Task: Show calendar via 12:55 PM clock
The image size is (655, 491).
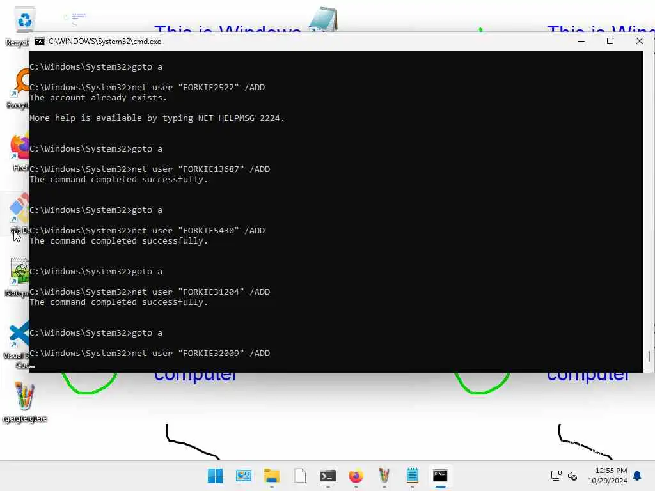Action: tap(608, 476)
